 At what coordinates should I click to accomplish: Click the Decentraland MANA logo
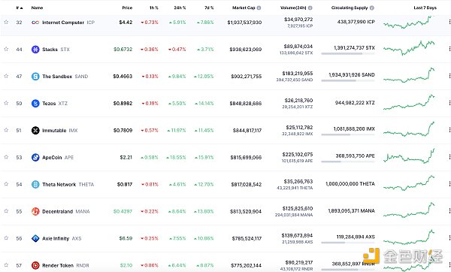click(x=35, y=211)
